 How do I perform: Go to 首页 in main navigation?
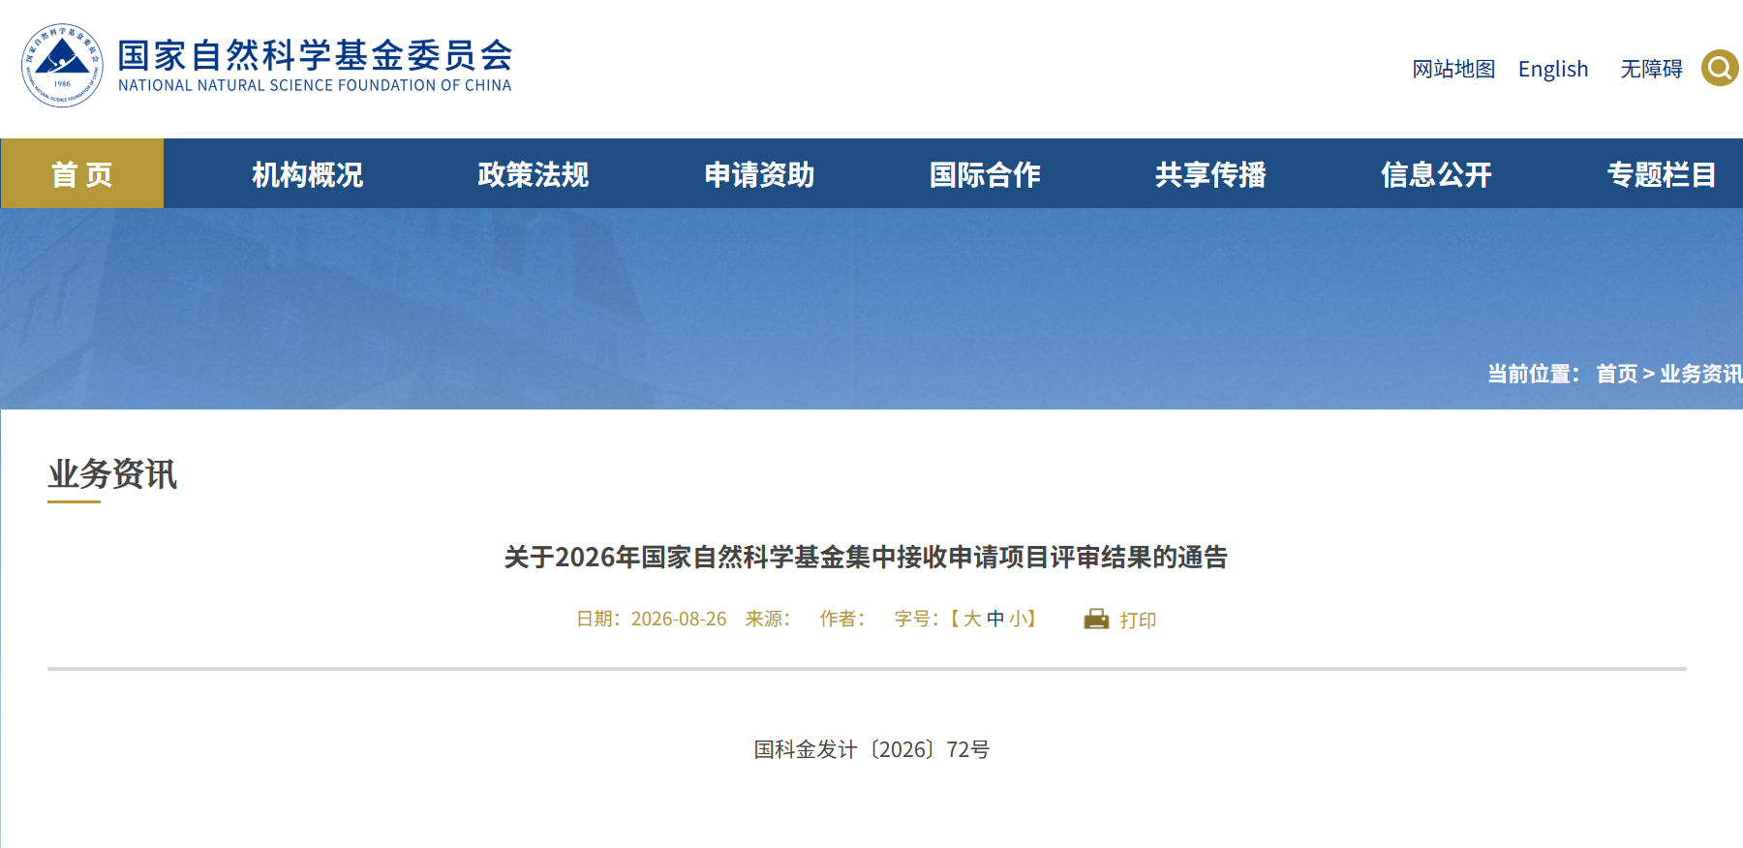(x=82, y=174)
